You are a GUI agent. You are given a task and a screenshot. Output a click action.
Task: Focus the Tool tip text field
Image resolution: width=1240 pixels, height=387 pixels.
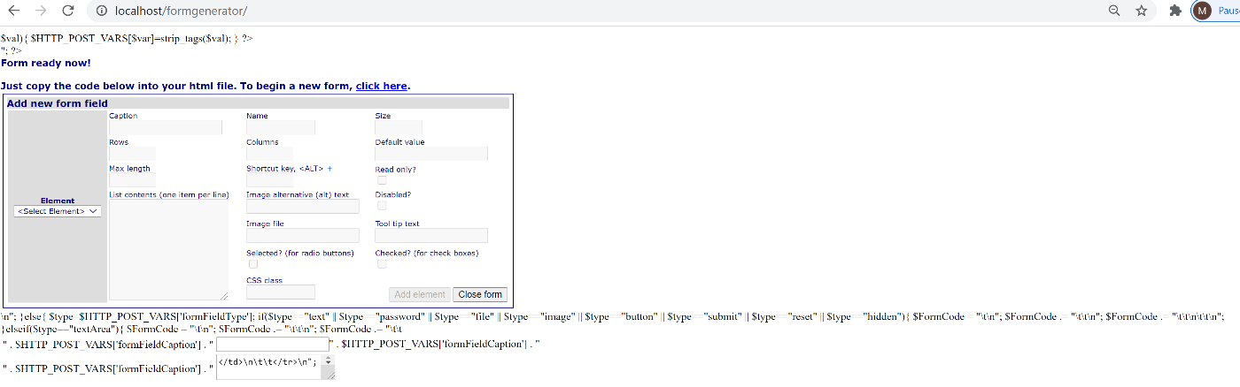431,235
